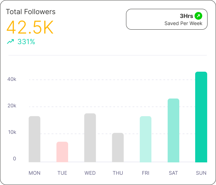Click the 331% growth percentage
This screenshot has height=185, width=216.
pyautogui.click(x=26, y=42)
